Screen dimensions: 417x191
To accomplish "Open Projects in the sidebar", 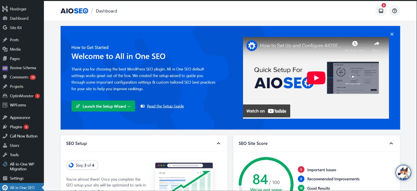I will [22, 87].
